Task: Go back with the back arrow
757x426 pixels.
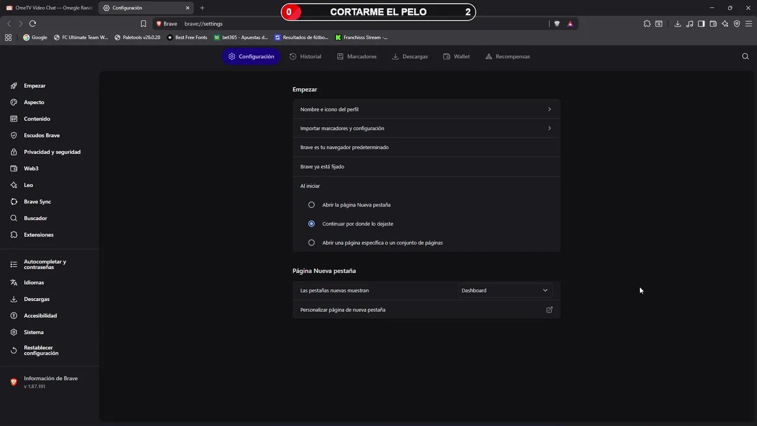Action: (9, 24)
